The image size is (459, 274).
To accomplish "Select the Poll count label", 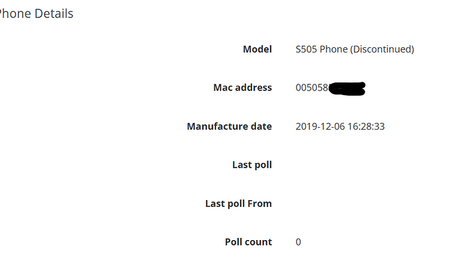I will [248, 242].
